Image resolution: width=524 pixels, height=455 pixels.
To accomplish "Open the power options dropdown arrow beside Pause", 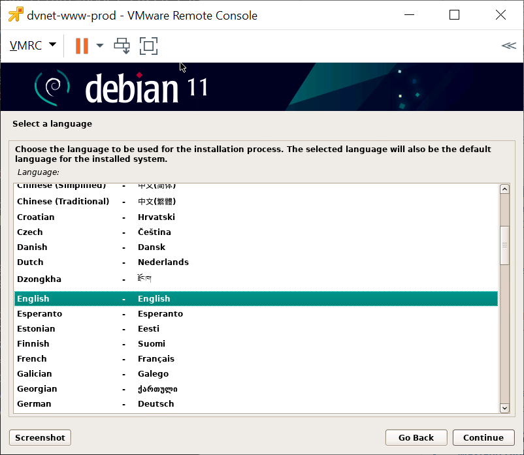I will (100, 46).
